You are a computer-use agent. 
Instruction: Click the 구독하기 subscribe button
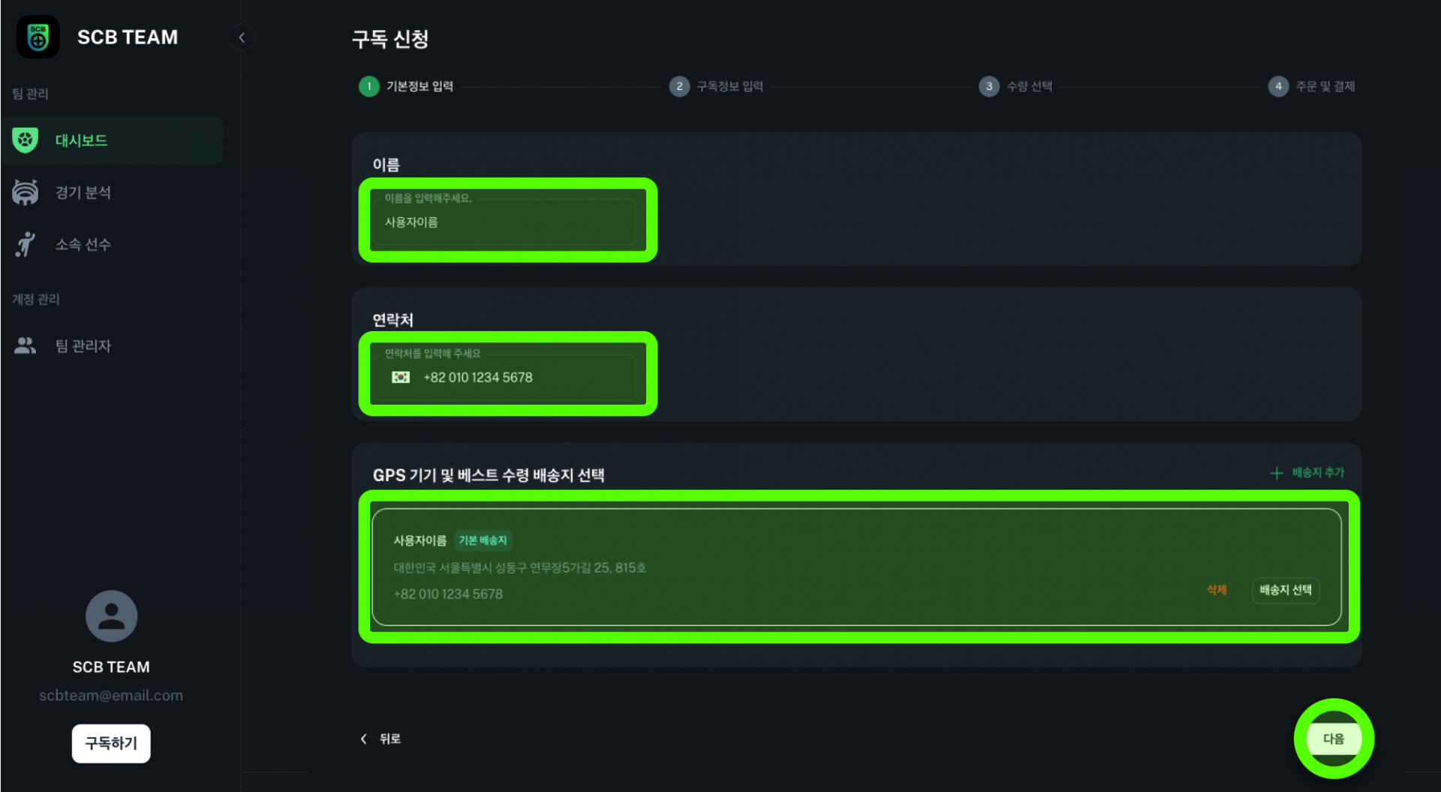tap(111, 743)
